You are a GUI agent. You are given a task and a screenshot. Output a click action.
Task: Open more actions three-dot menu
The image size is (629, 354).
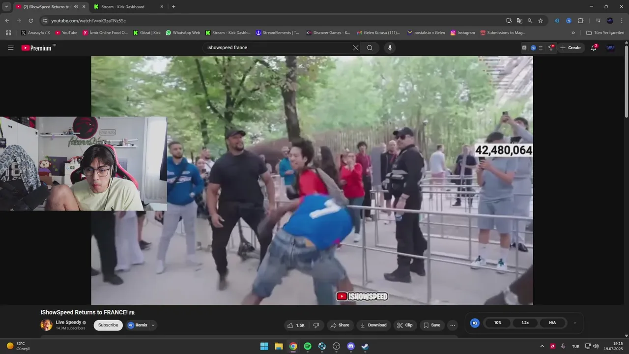(x=453, y=325)
